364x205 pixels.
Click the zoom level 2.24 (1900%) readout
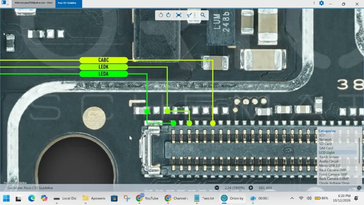235,188
